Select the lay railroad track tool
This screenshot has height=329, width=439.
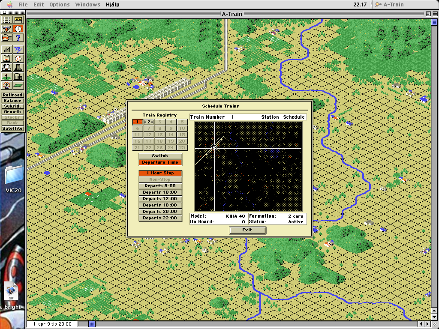click(7, 20)
